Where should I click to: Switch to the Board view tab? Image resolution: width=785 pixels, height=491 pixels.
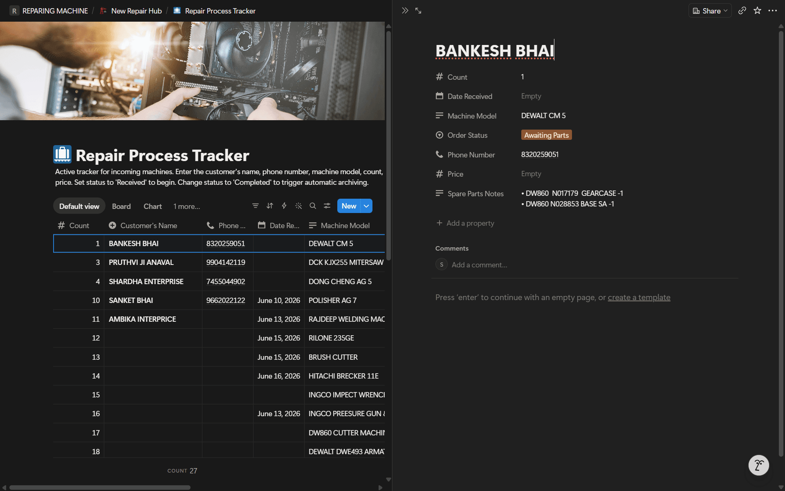point(121,206)
